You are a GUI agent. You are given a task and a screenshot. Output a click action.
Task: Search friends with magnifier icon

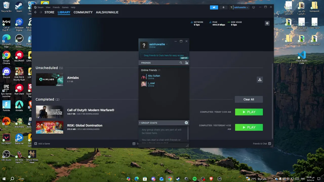coord(181,63)
